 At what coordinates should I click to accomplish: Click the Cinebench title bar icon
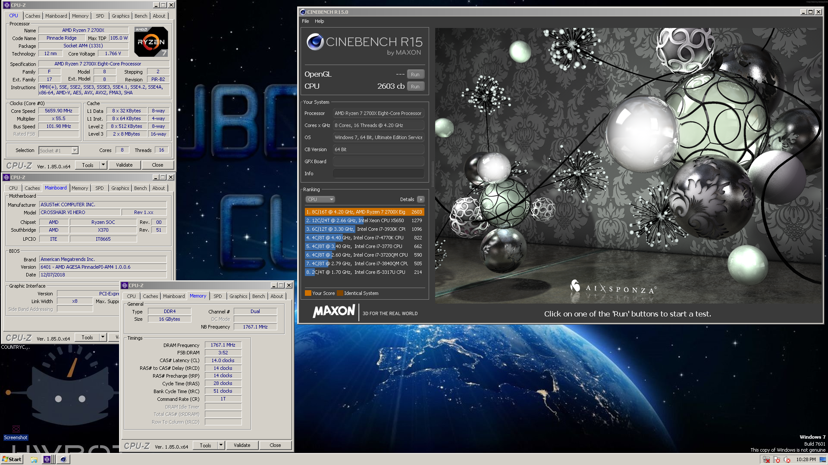(x=303, y=12)
